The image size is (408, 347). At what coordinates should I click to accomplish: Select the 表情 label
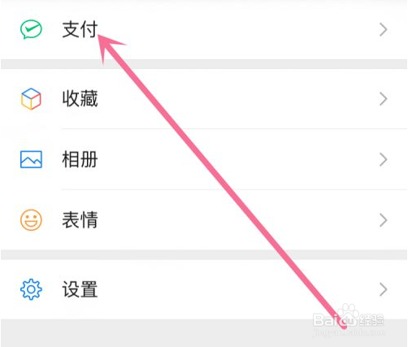click(80, 220)
